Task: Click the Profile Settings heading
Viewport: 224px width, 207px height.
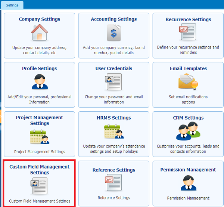Action: tap(40, 68)
